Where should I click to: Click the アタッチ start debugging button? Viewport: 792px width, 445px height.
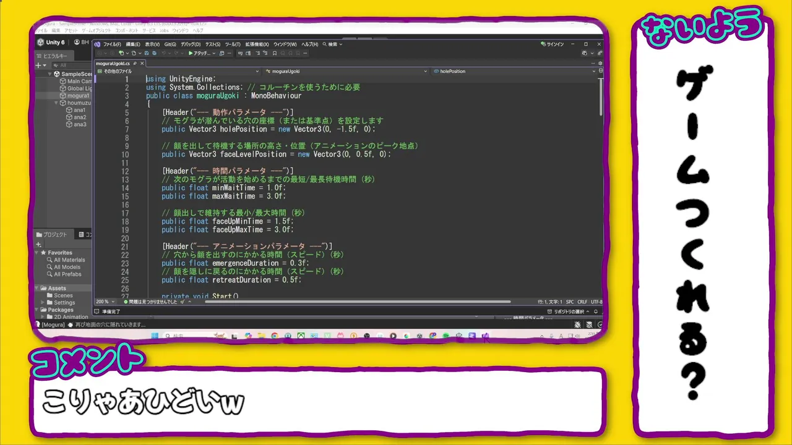(x=199, y=53)
